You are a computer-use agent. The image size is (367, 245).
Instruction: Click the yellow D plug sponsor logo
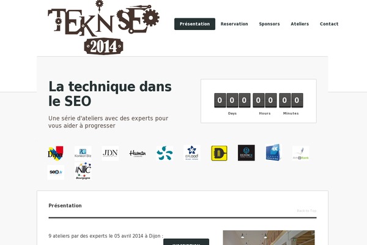(219, 153)
